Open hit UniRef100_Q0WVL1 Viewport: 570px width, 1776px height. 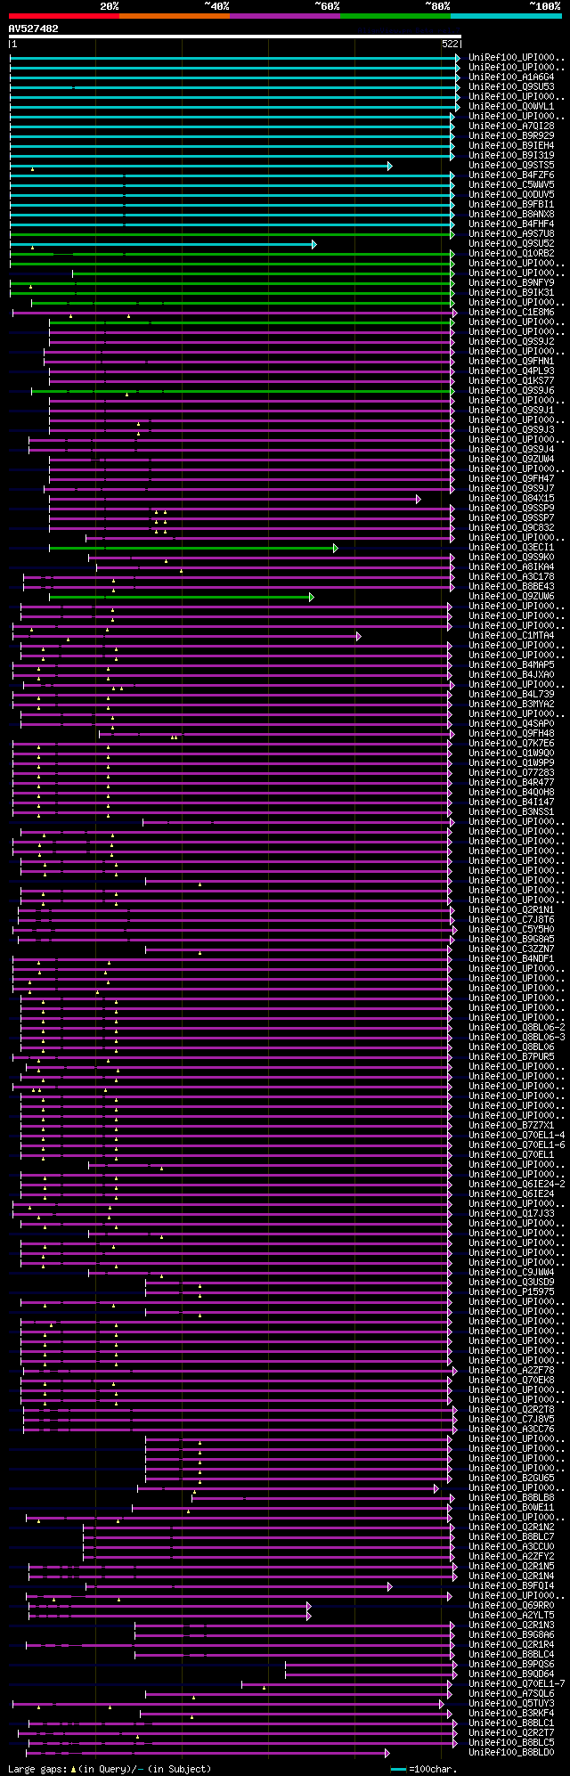(511, 106)
